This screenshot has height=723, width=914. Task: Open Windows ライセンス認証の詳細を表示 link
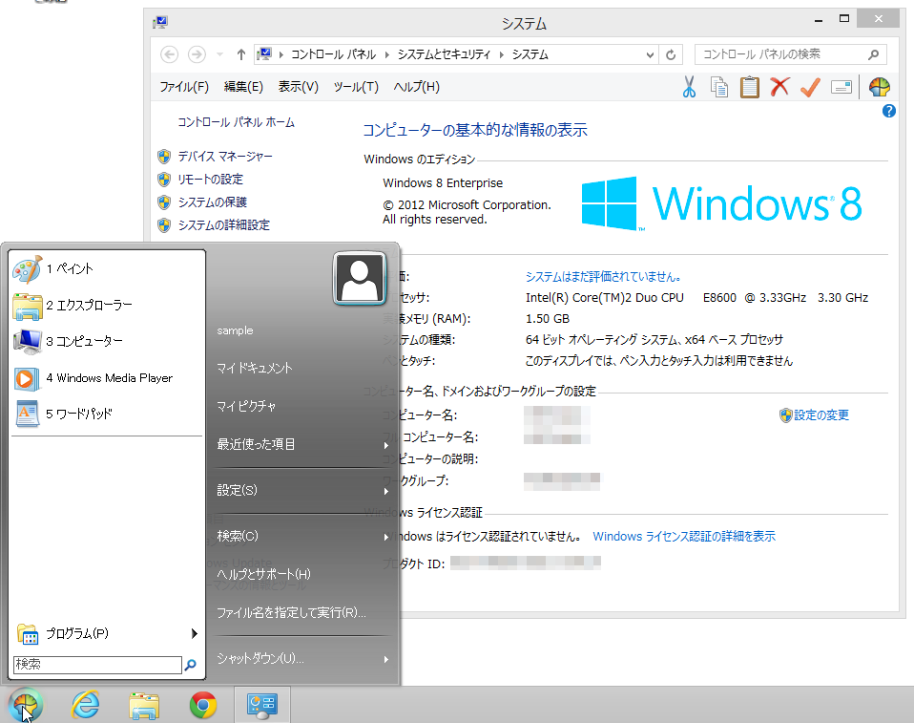coord(684,536)
